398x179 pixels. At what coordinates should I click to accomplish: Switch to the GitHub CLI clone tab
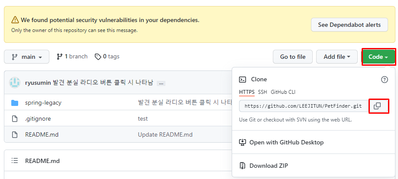[283, 92]
